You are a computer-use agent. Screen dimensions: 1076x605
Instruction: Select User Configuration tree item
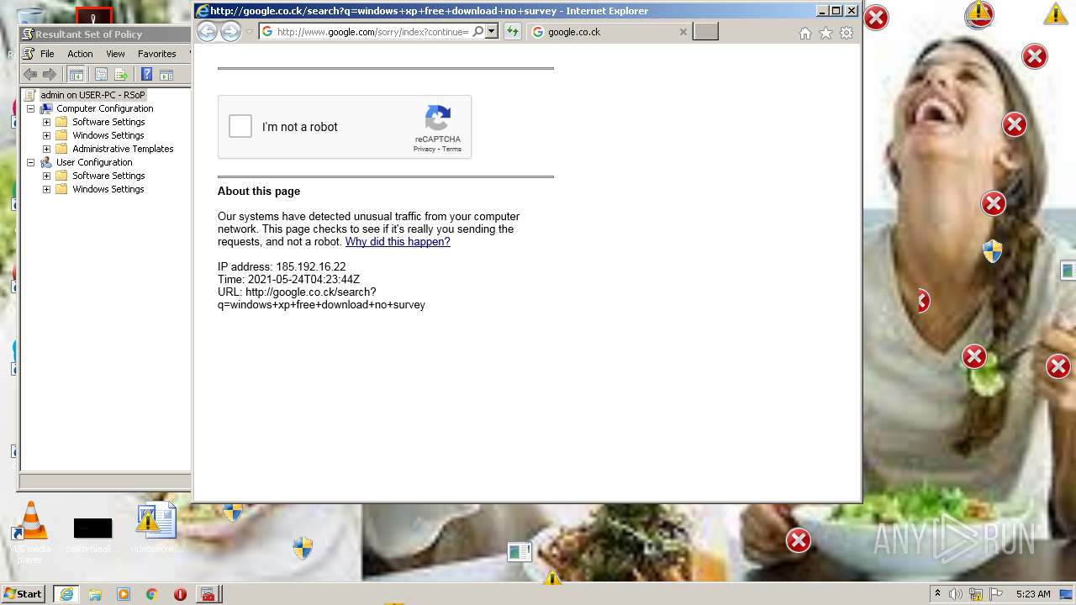click(x=94, y=162)
